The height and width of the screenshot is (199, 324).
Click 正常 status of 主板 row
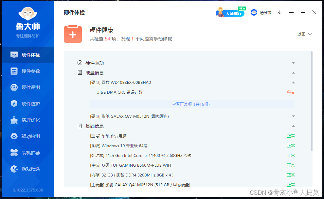point(291,165)
